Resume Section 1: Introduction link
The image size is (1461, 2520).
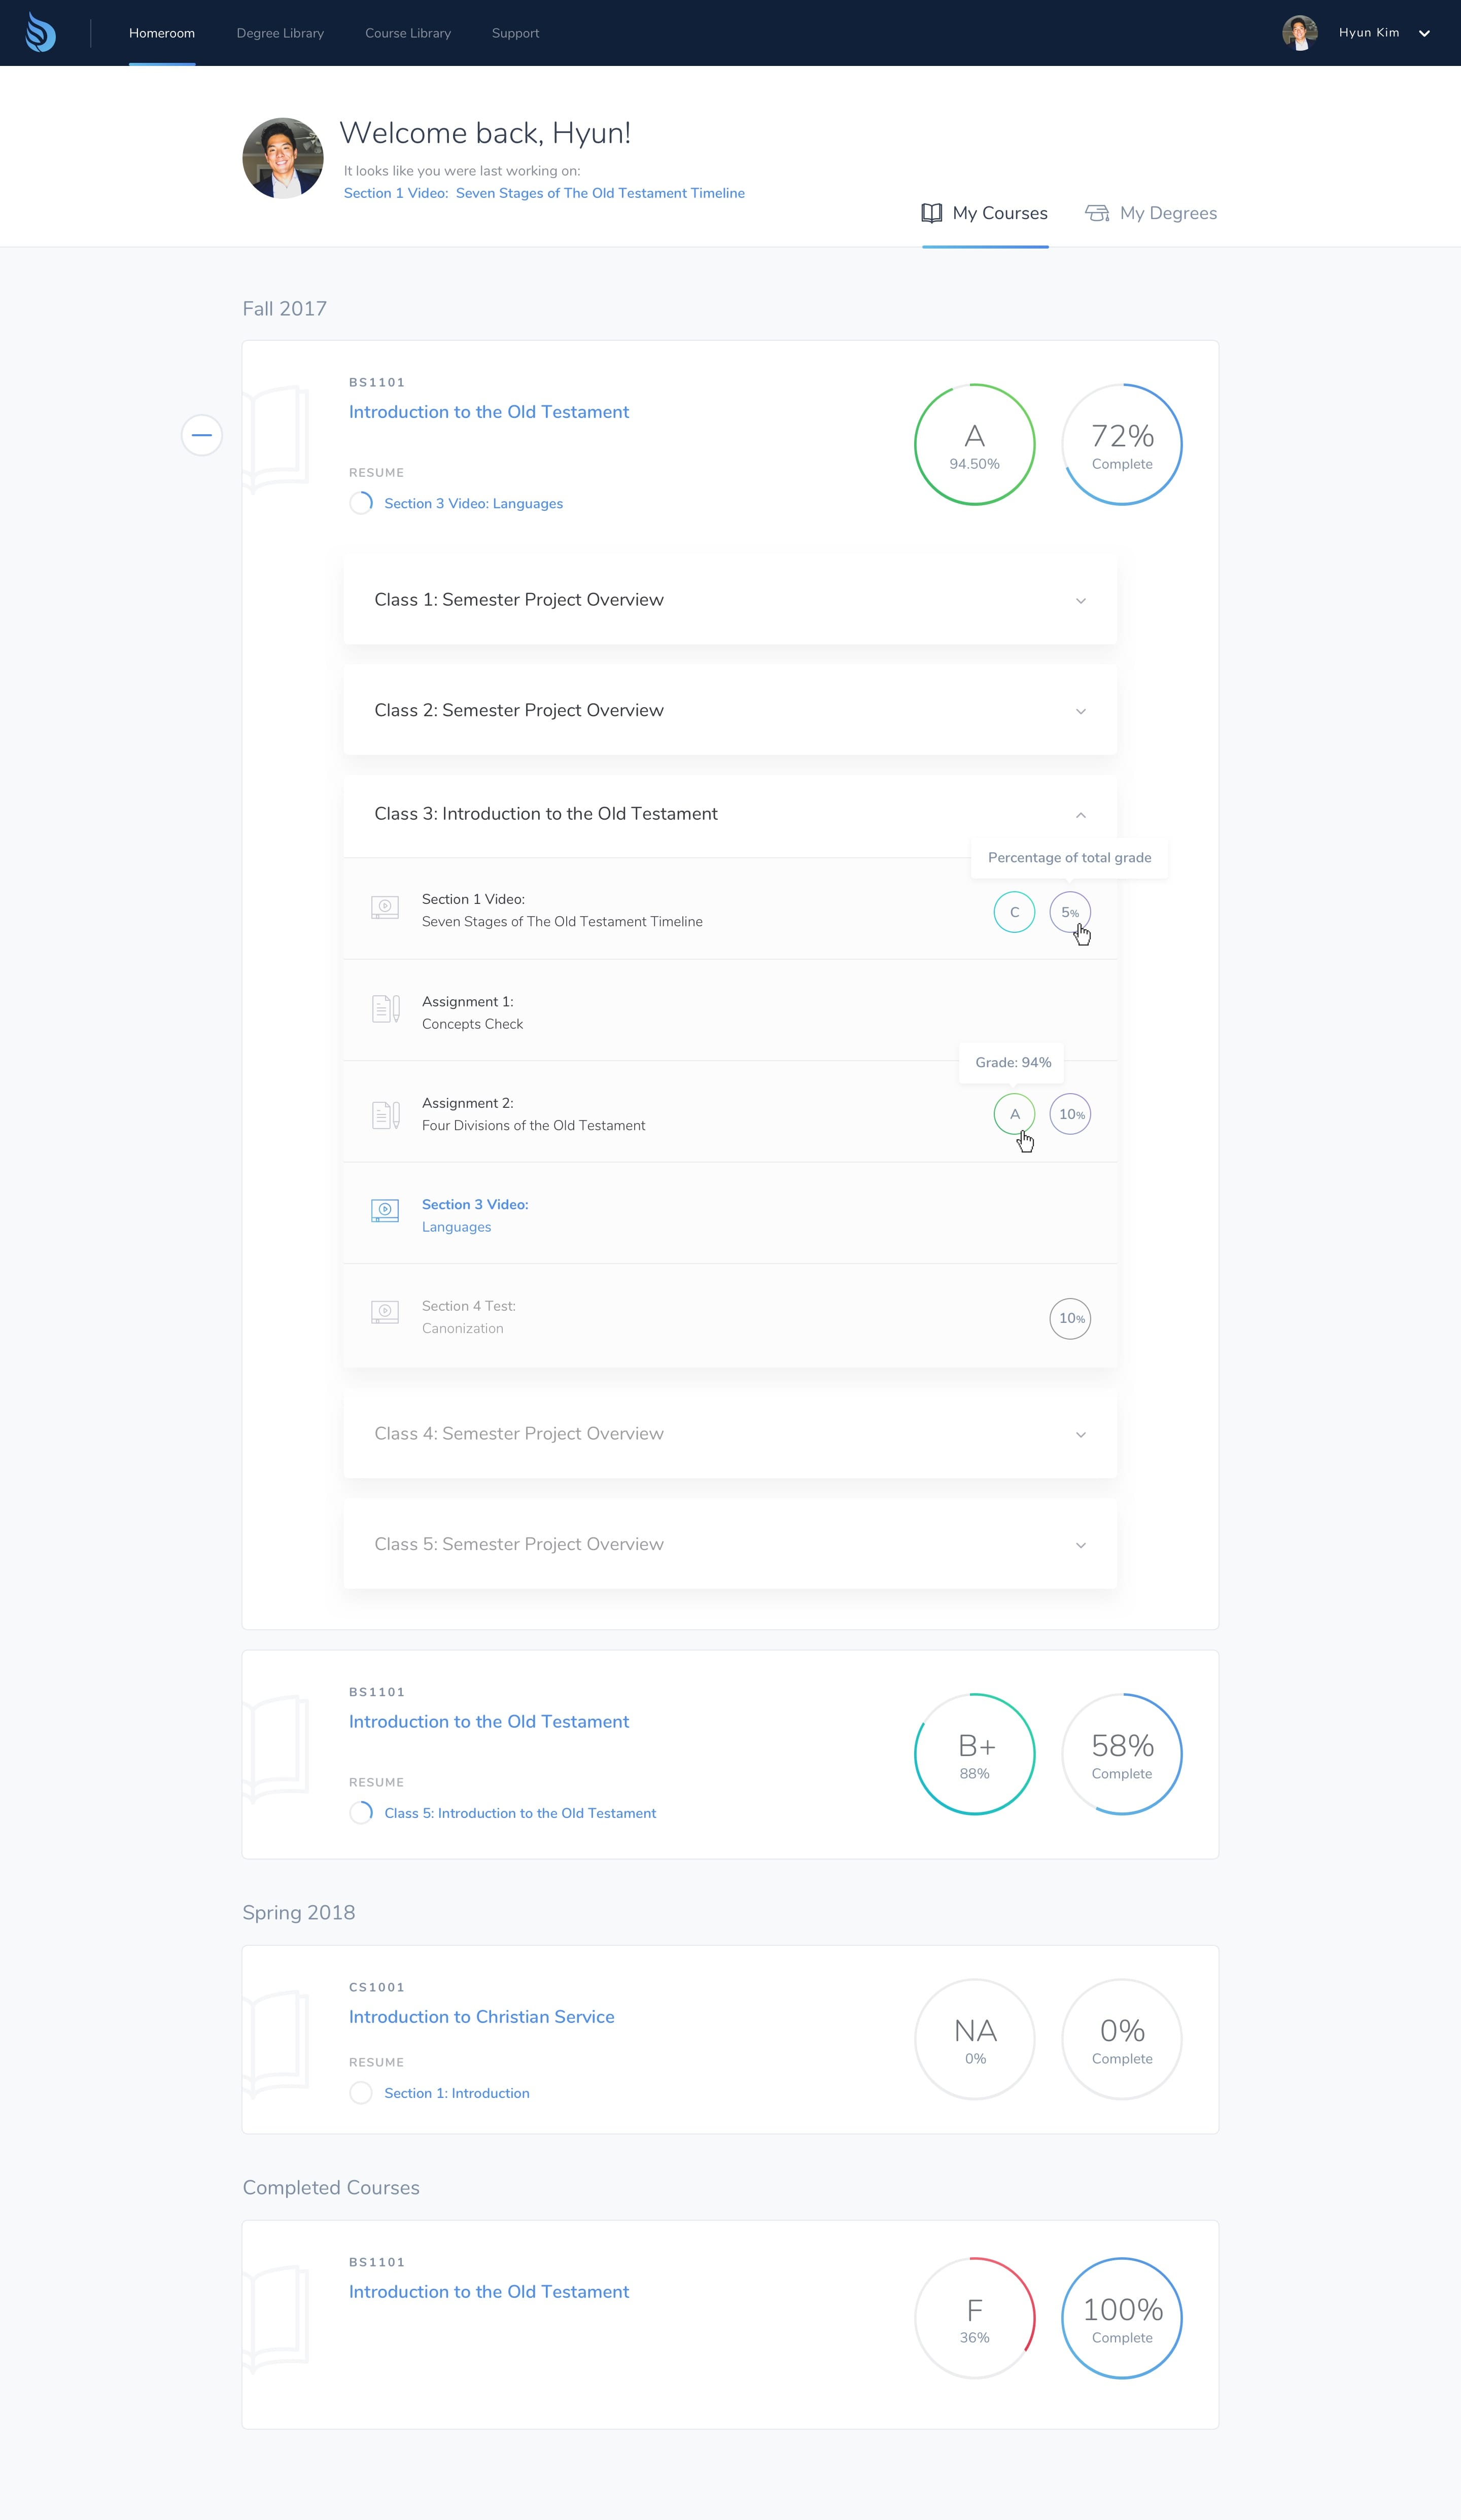pyautogui.click(x=457, y=2093)
